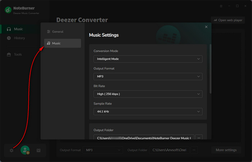Maximize the NoteBurner window
252x162 pixels.
pos(237,6)
